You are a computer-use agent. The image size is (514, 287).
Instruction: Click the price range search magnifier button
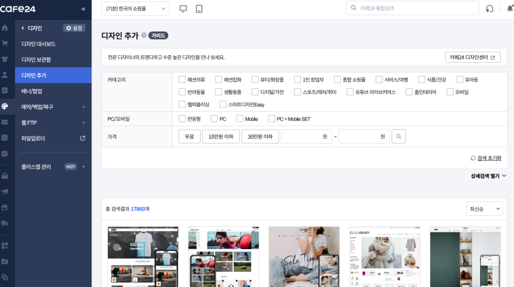point(398,137)
